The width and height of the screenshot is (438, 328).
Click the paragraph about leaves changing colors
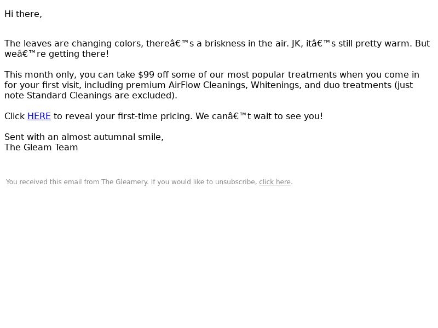[x=217, y=49]
